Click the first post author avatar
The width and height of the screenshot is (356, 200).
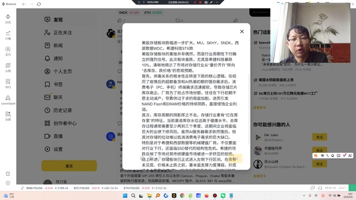(111, 33)
